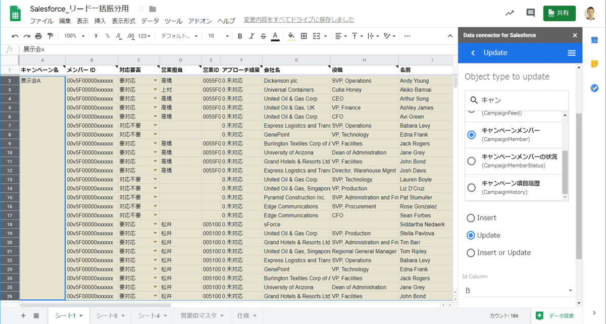Open the text wrapping dropdown

pos(373,36)
